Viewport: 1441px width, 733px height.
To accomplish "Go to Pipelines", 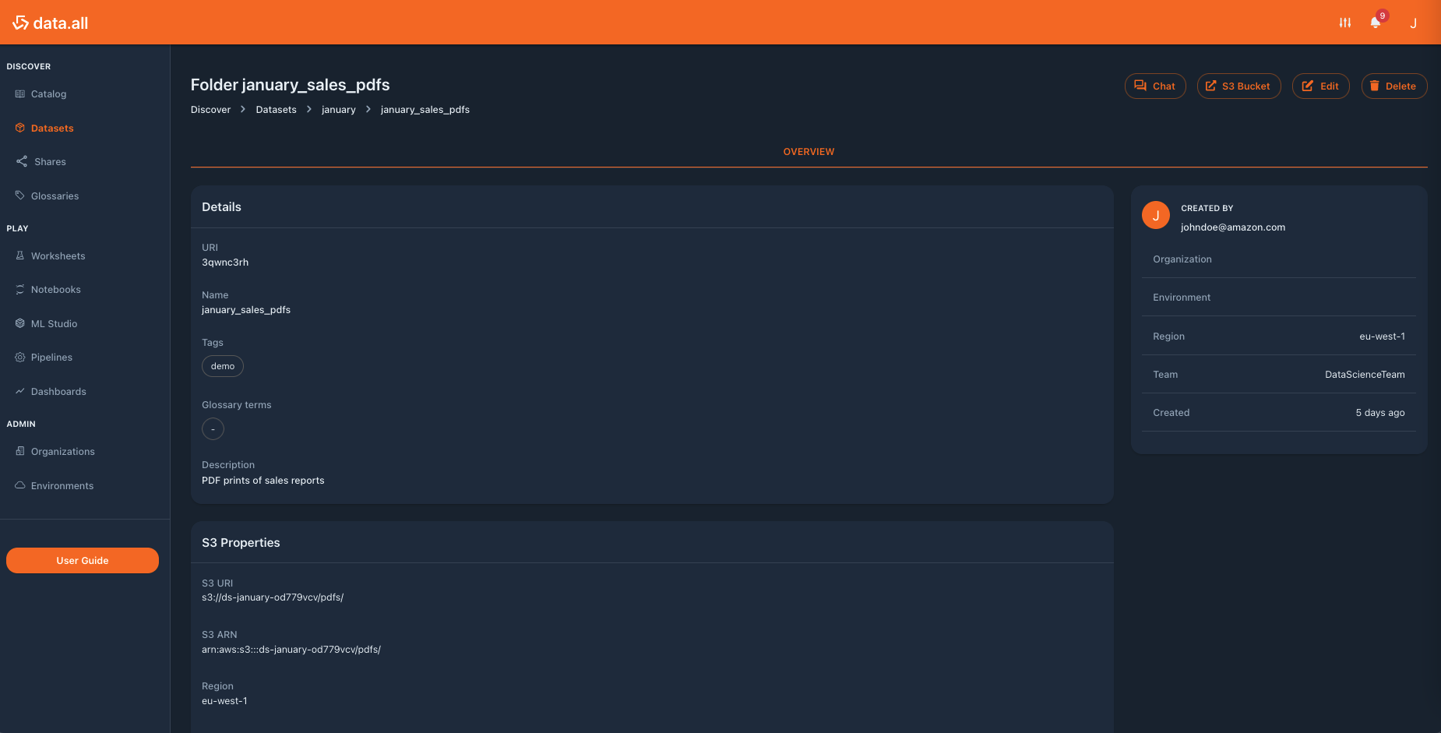I will [51, 357].
